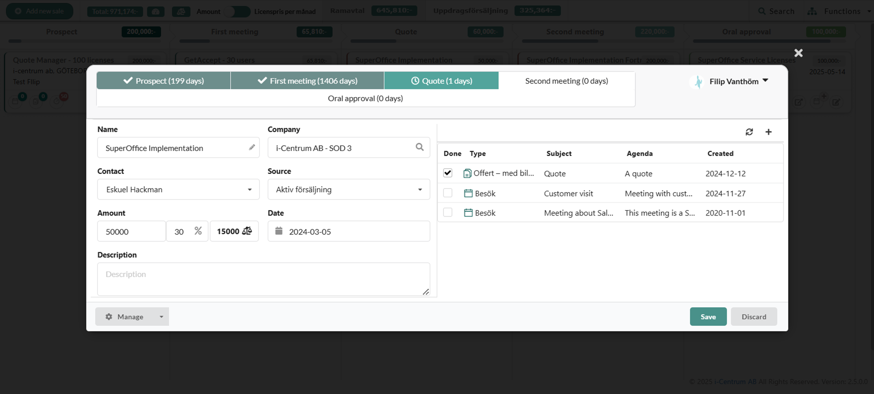This screenshot has width=874, height=394.
Task: Click calendar icon of Meeting about Sal... row
Action: [x=468, y=213]
